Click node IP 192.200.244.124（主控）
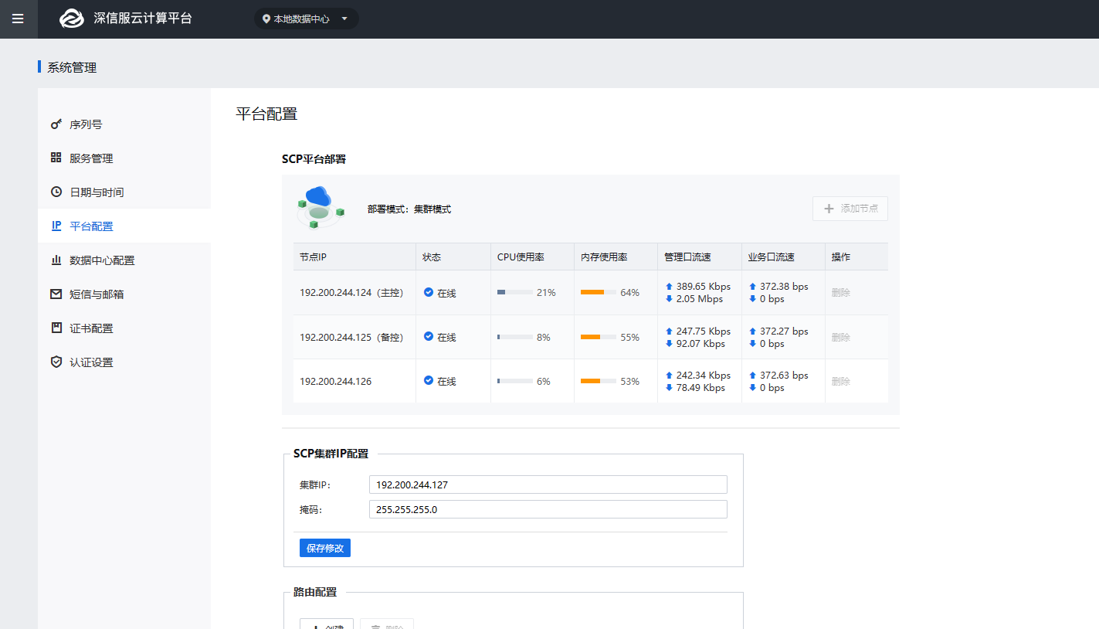This screenshot has height=629, width=1099. click(x=352, y=293)
